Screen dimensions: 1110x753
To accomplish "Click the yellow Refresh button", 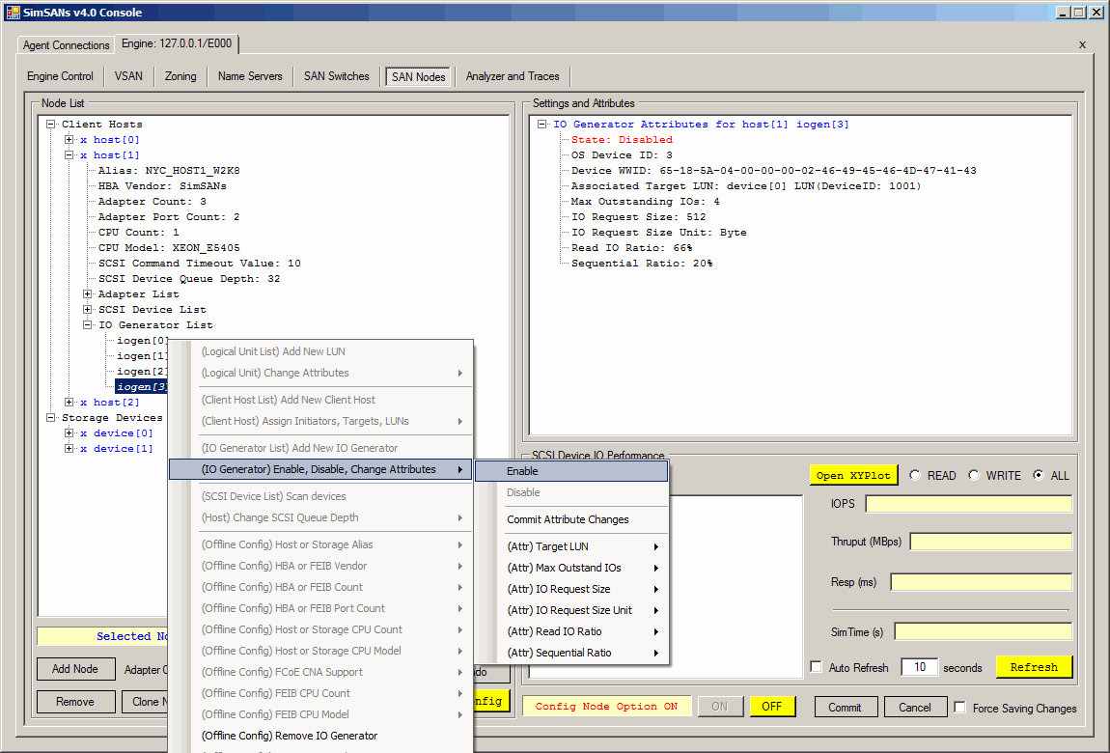I will 1034,667.
